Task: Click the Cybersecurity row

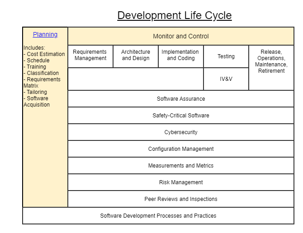Action: tap(181, 132)
